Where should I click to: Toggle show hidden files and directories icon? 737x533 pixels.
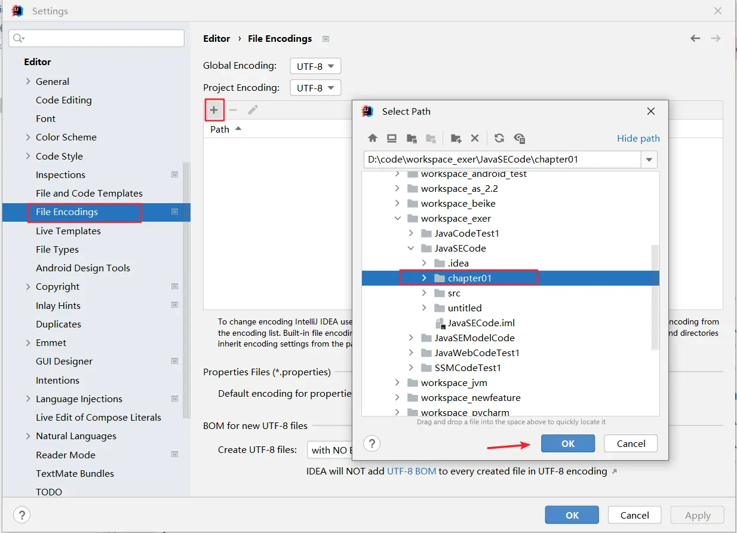[520, 138]
